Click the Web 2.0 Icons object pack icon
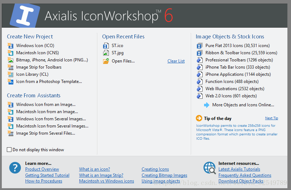This screenshot has height=190, width=291. tap(200, 96)
